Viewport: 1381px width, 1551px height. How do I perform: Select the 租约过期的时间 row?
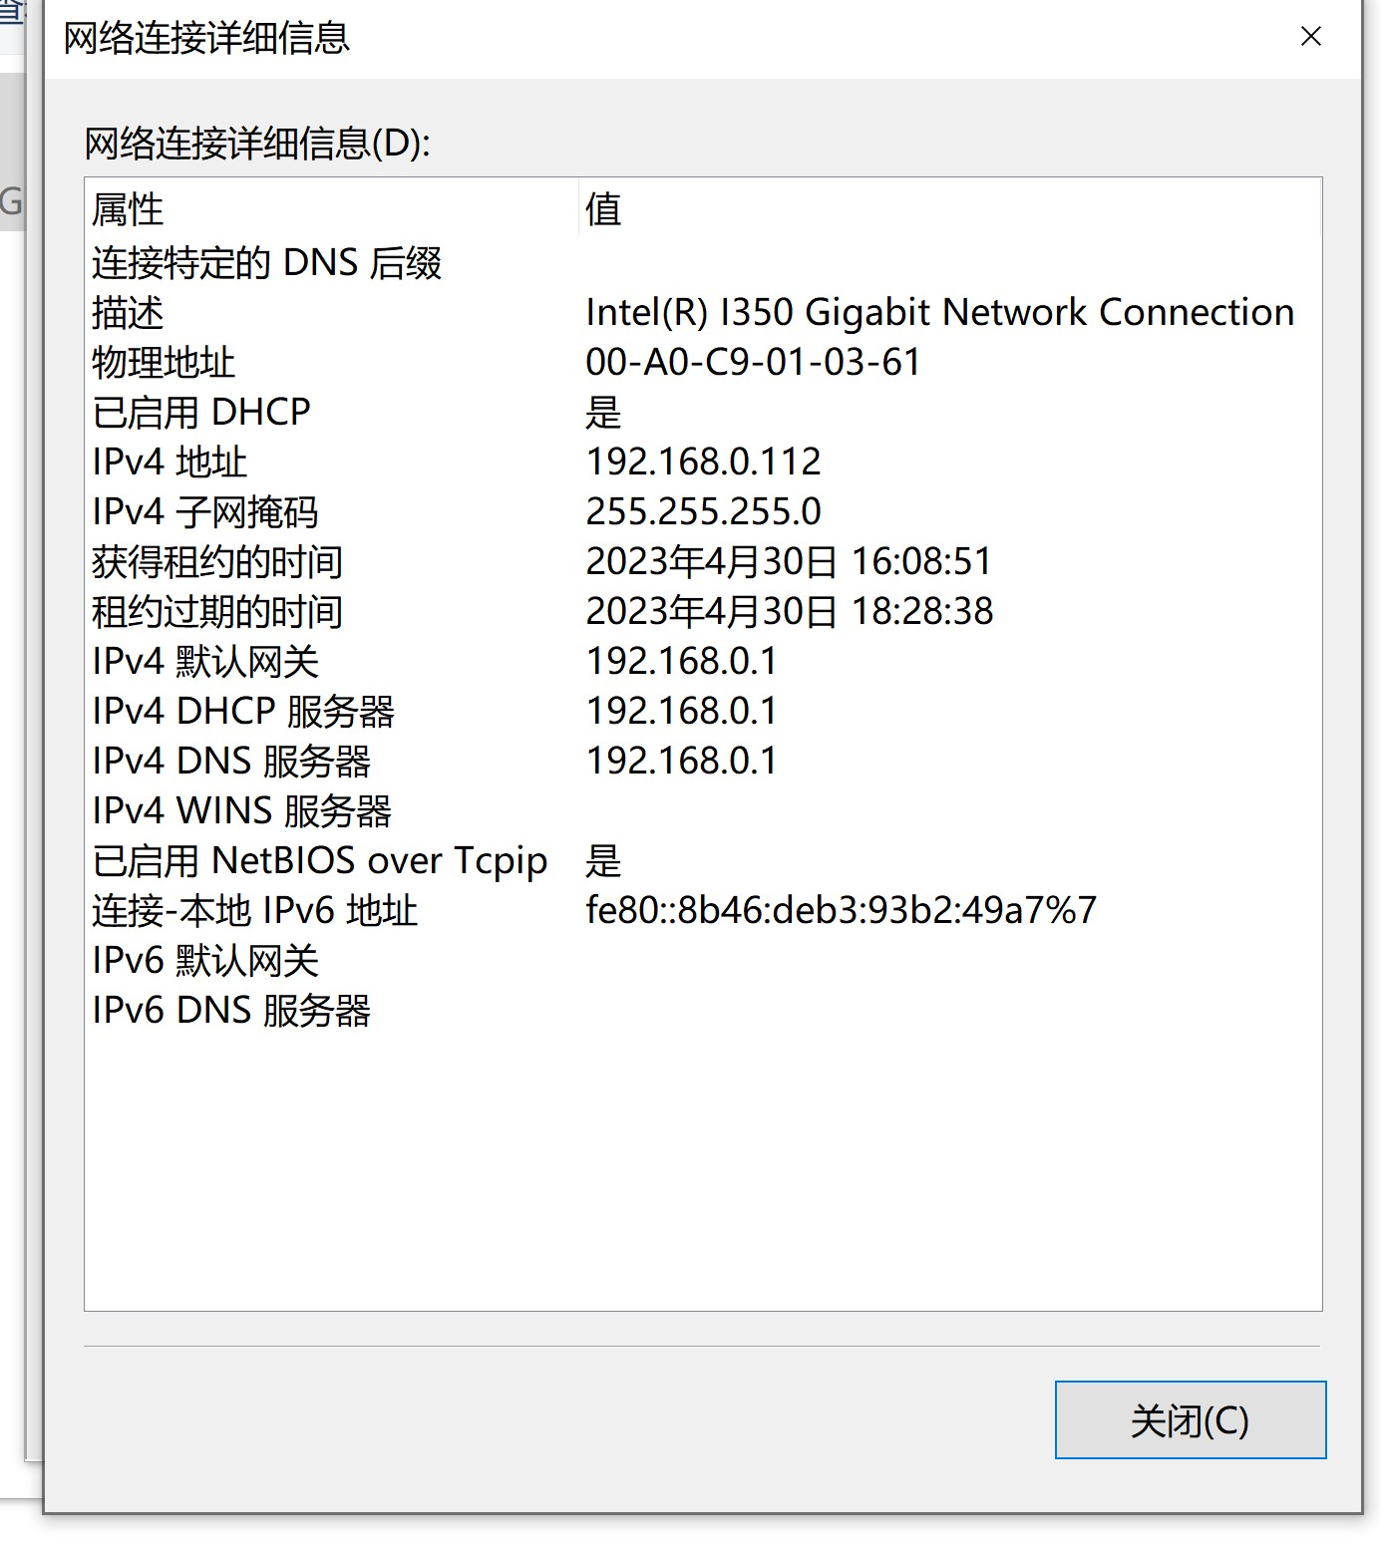point(217,612)
